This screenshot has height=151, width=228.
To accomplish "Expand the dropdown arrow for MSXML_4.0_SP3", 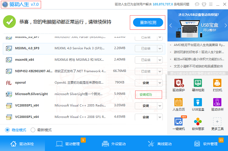I will pyautogui.click(x=160, y=48).
